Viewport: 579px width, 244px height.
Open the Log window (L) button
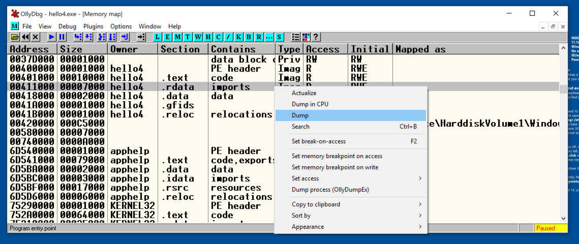coord(157,37)
